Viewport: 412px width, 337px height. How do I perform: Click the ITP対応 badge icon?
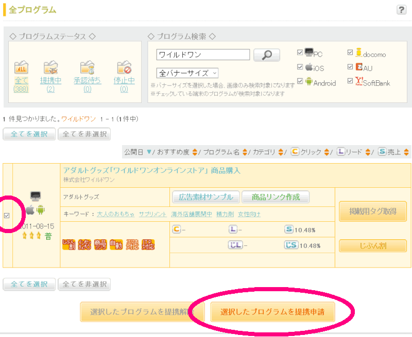(148, 244)
